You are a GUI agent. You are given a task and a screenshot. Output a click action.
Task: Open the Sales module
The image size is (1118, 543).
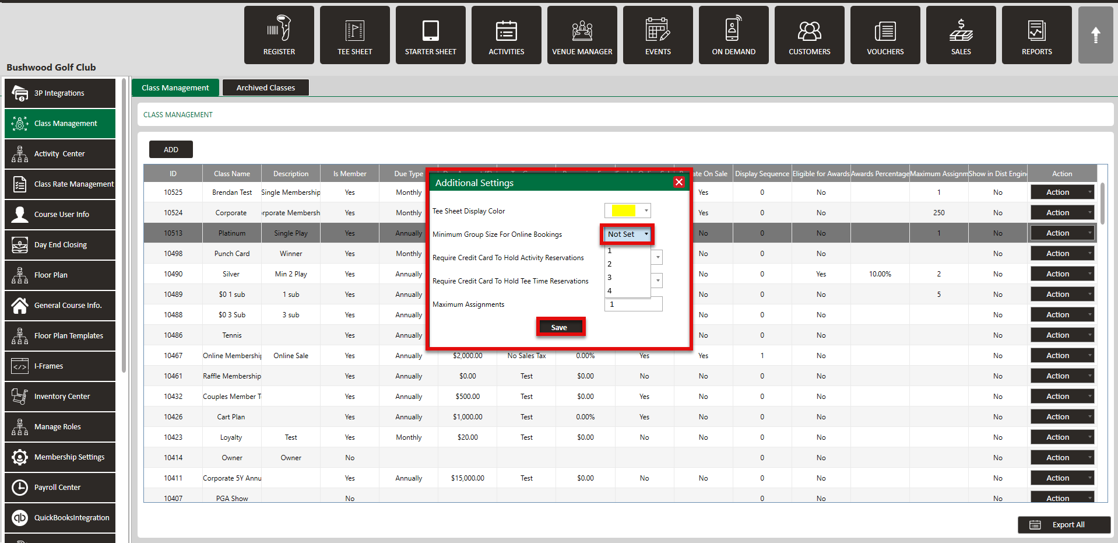pyautogui.click(x=961, y=35)
